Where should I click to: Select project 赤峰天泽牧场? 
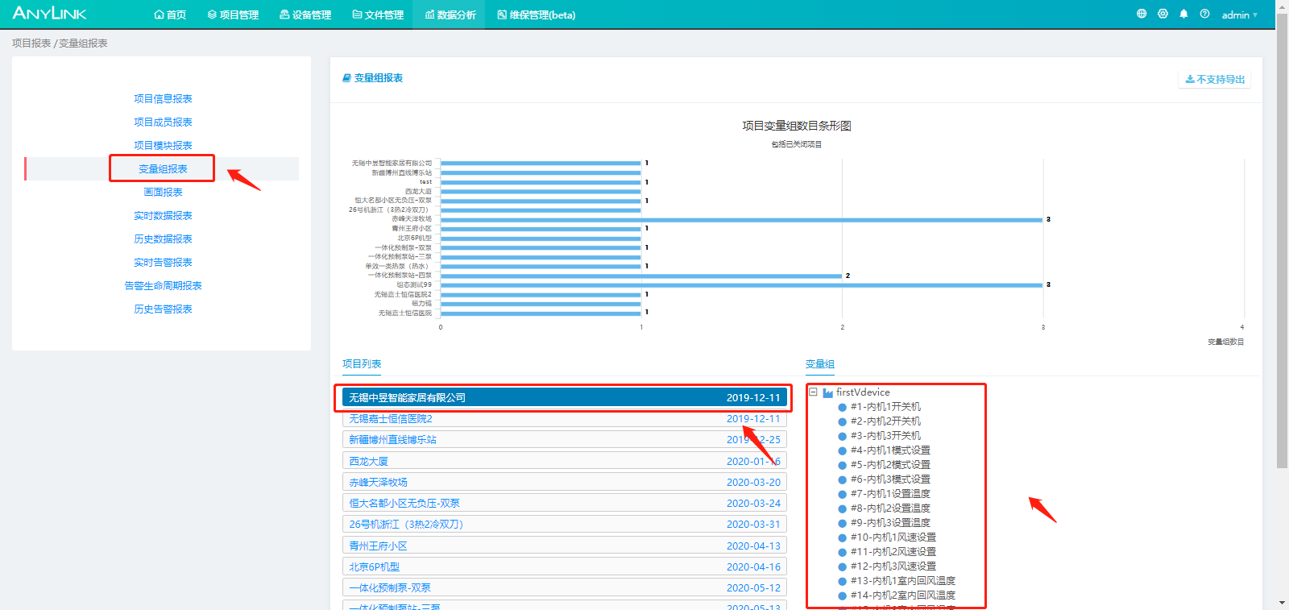coord(564,482)
